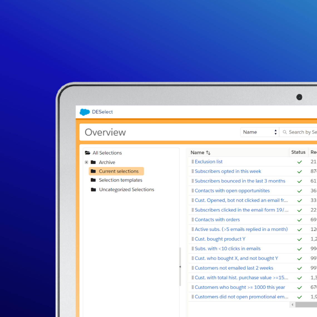
Task: Open the Name filter dropdown
Action: (259, 132)
